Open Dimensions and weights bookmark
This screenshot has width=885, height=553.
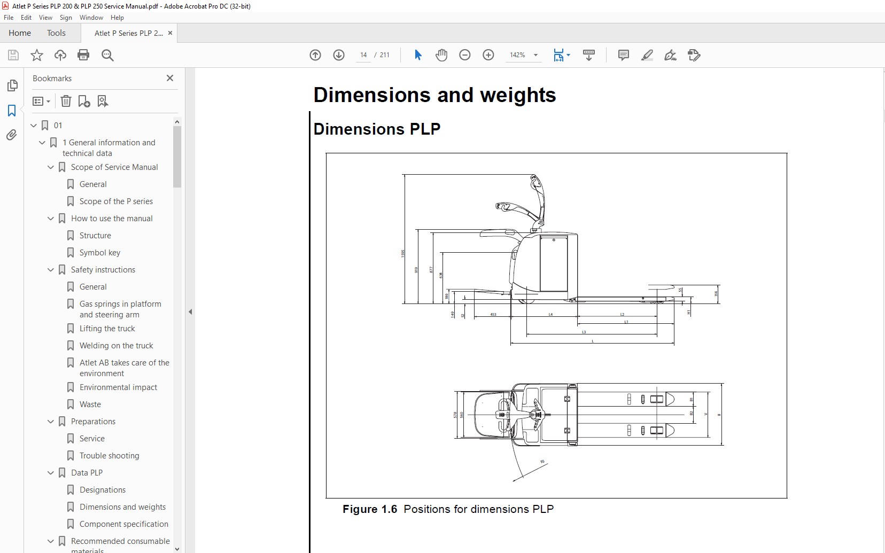click(122, 507)
